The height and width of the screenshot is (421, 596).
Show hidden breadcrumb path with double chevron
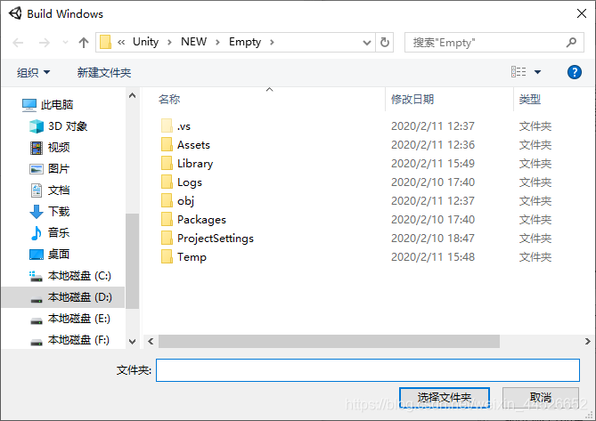click(x=121, y=42)
